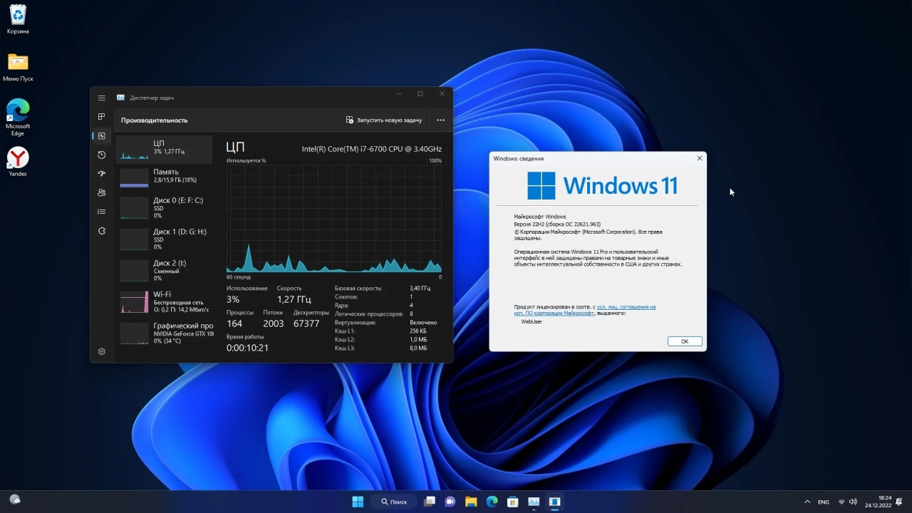
Task: Select the Память performance item
Action: (164, 177)
